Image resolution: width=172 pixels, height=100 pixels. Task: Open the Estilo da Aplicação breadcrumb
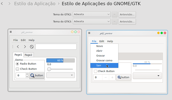tap(35, 4)
